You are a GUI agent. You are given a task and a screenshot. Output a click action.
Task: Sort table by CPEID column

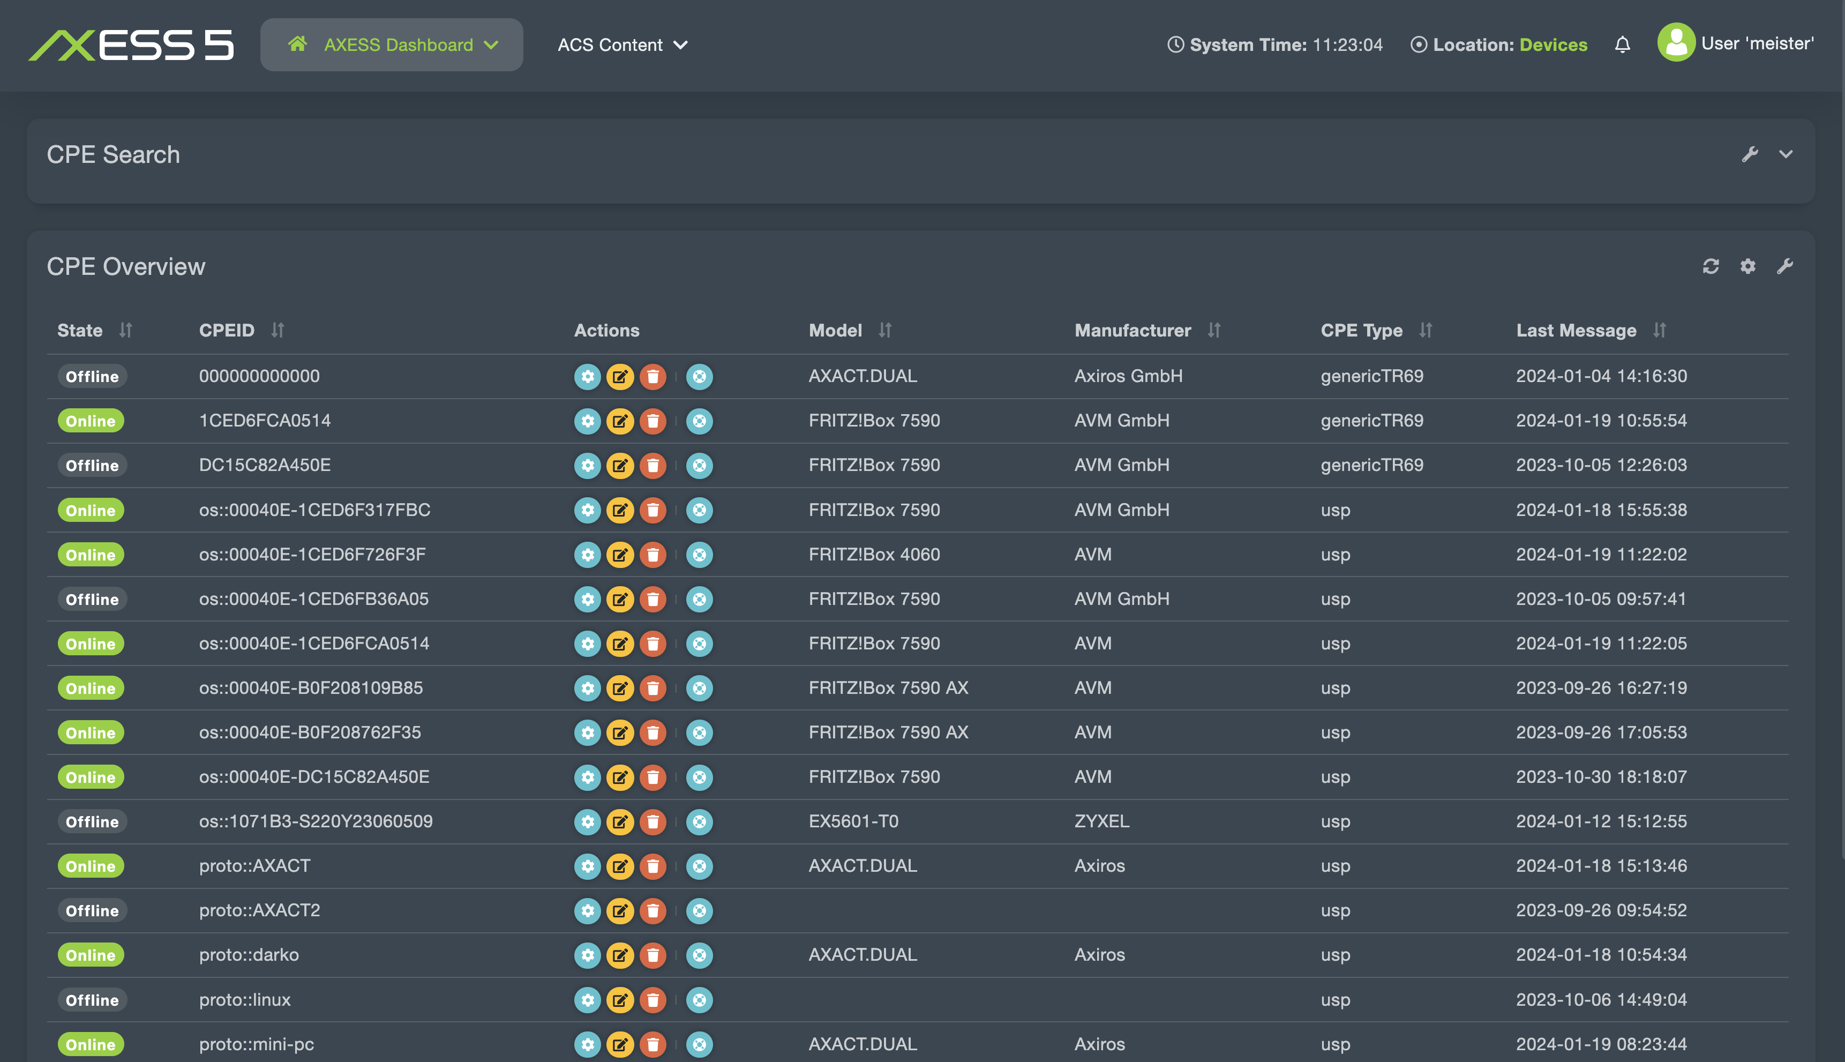277,331
